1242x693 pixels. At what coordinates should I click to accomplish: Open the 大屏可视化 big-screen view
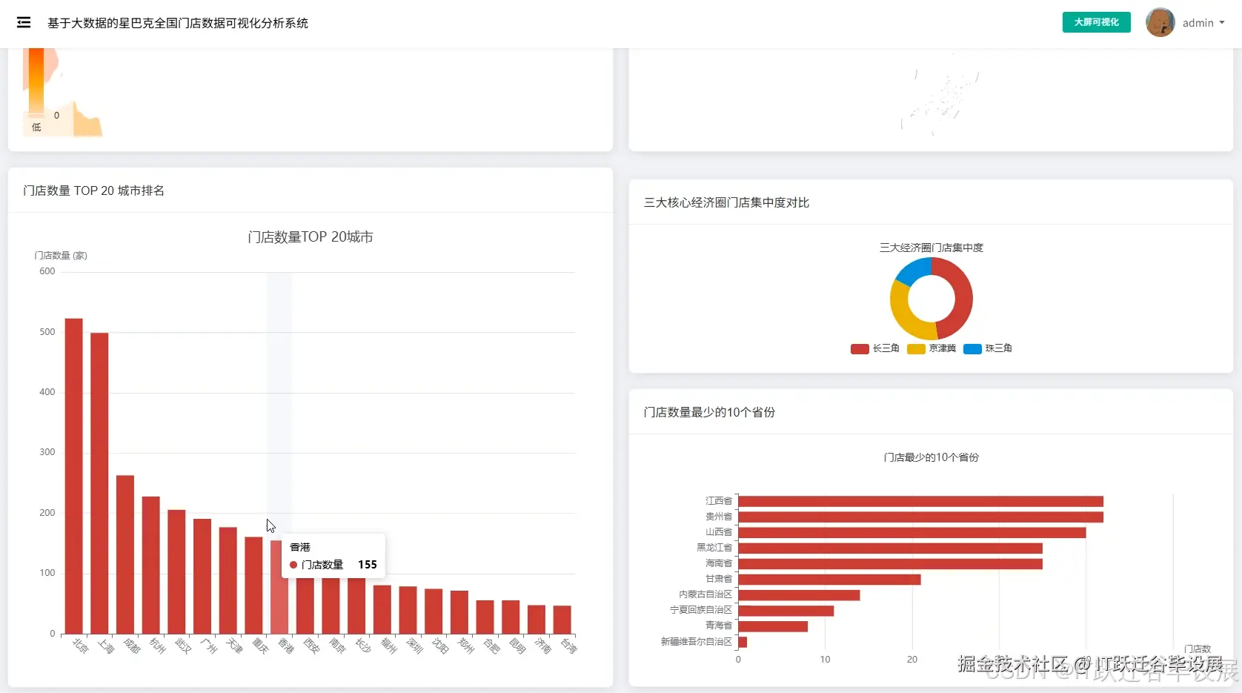1096,22
